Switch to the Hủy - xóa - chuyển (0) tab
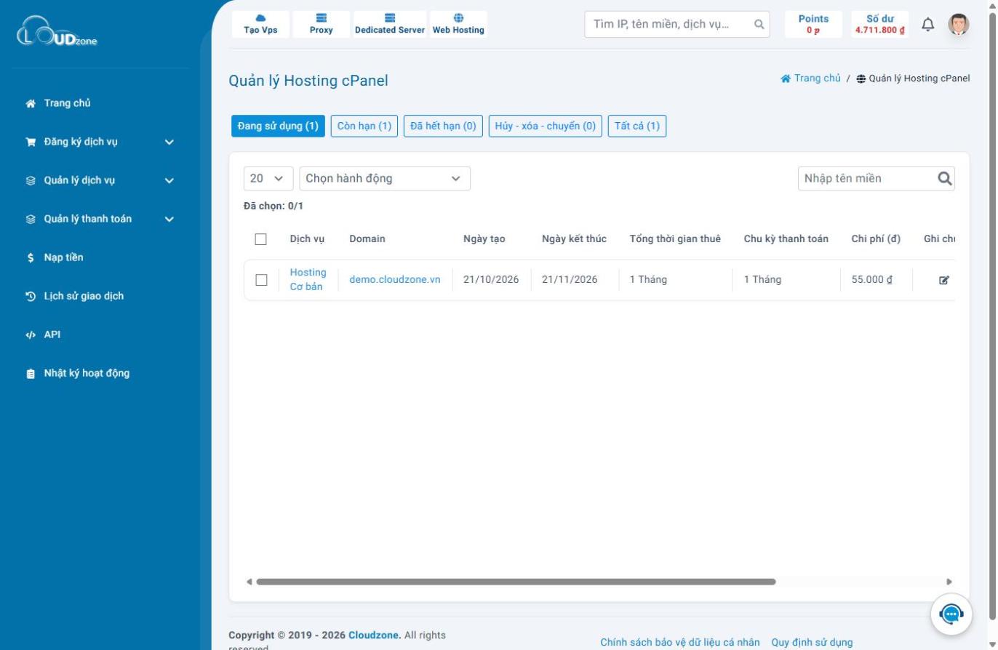The width and height of the screenshot is (998, 650). [x=546, y=126]
